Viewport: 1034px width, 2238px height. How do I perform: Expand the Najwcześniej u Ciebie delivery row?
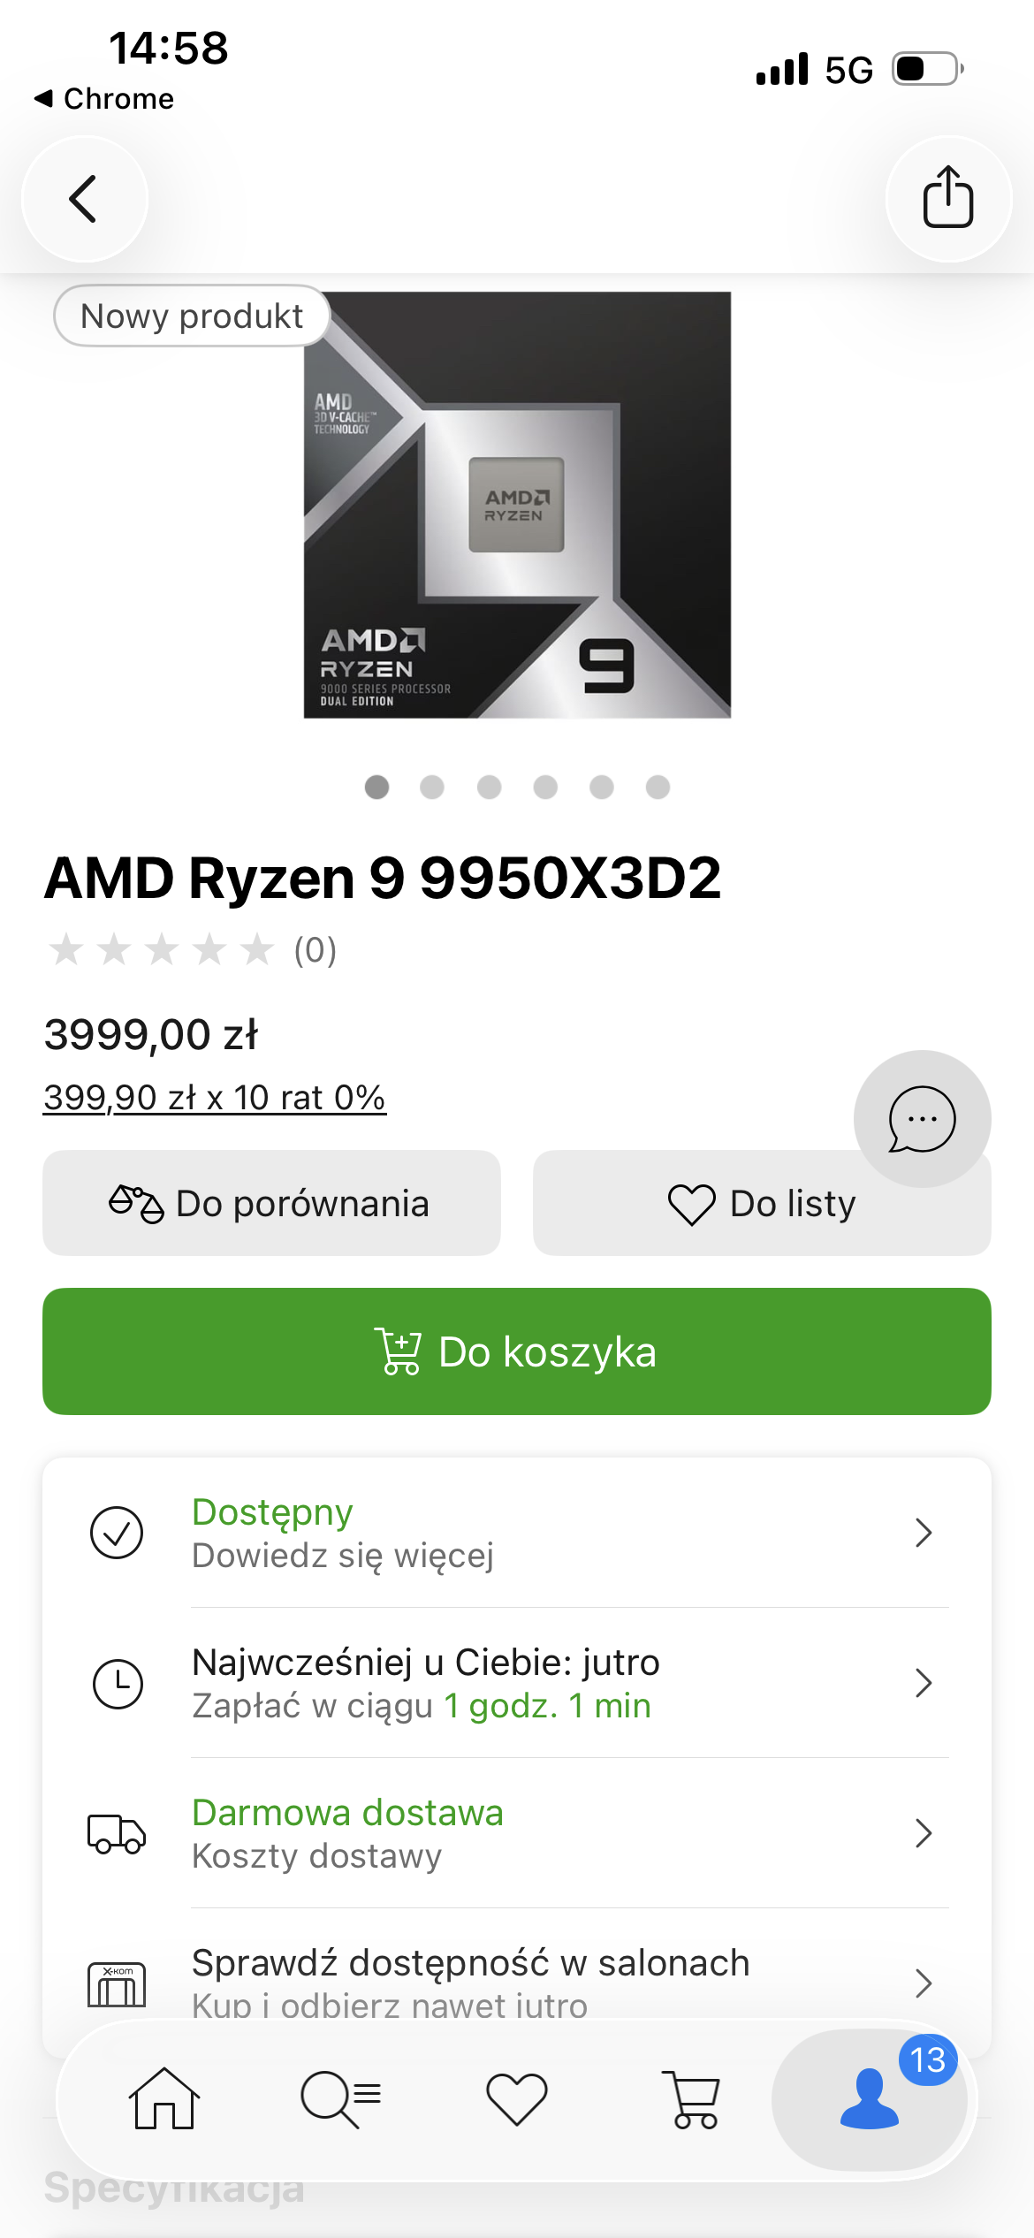tap(516, 1683)
